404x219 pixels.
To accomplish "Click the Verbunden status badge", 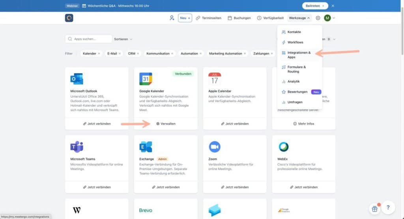I will tap(183, 74).
